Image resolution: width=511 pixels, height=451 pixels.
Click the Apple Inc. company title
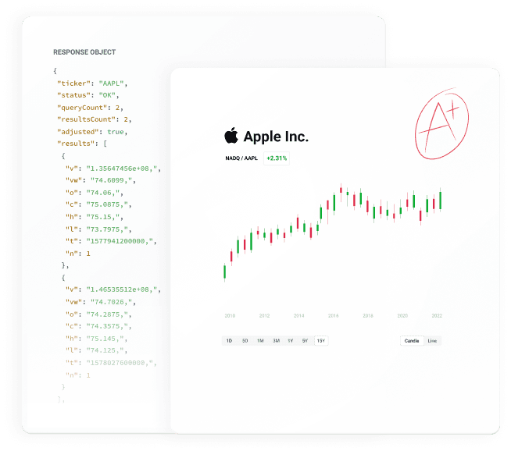click(x=276, y=137)
